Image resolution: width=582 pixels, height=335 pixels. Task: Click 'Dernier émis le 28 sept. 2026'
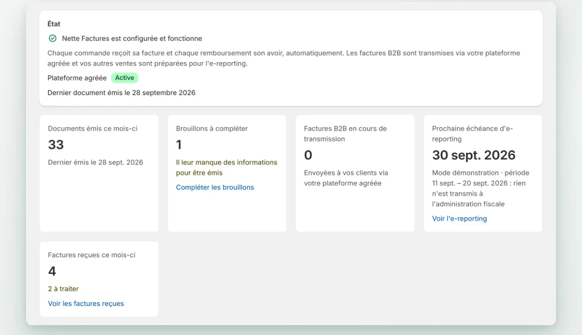[x=95, y=162]
